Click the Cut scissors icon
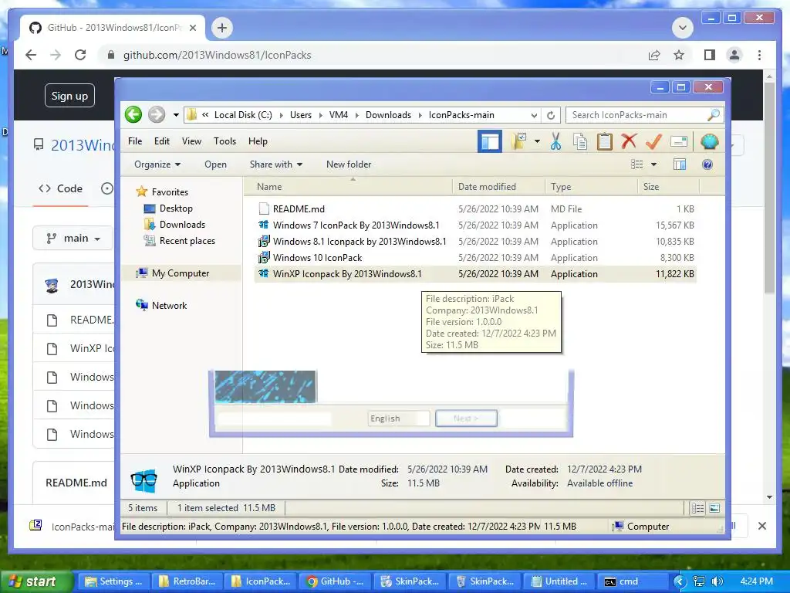Screen dimensions: 790x593 click(x=555, y=142)
